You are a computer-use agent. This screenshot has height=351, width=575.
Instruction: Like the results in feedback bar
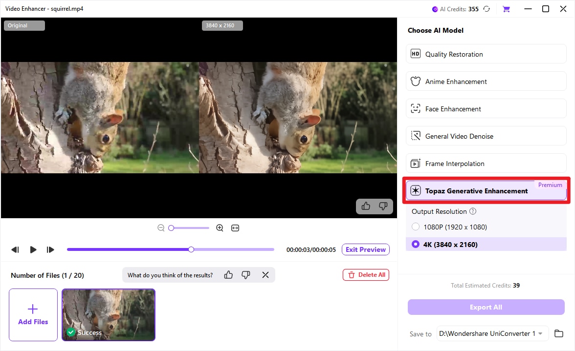coord(228,275)
